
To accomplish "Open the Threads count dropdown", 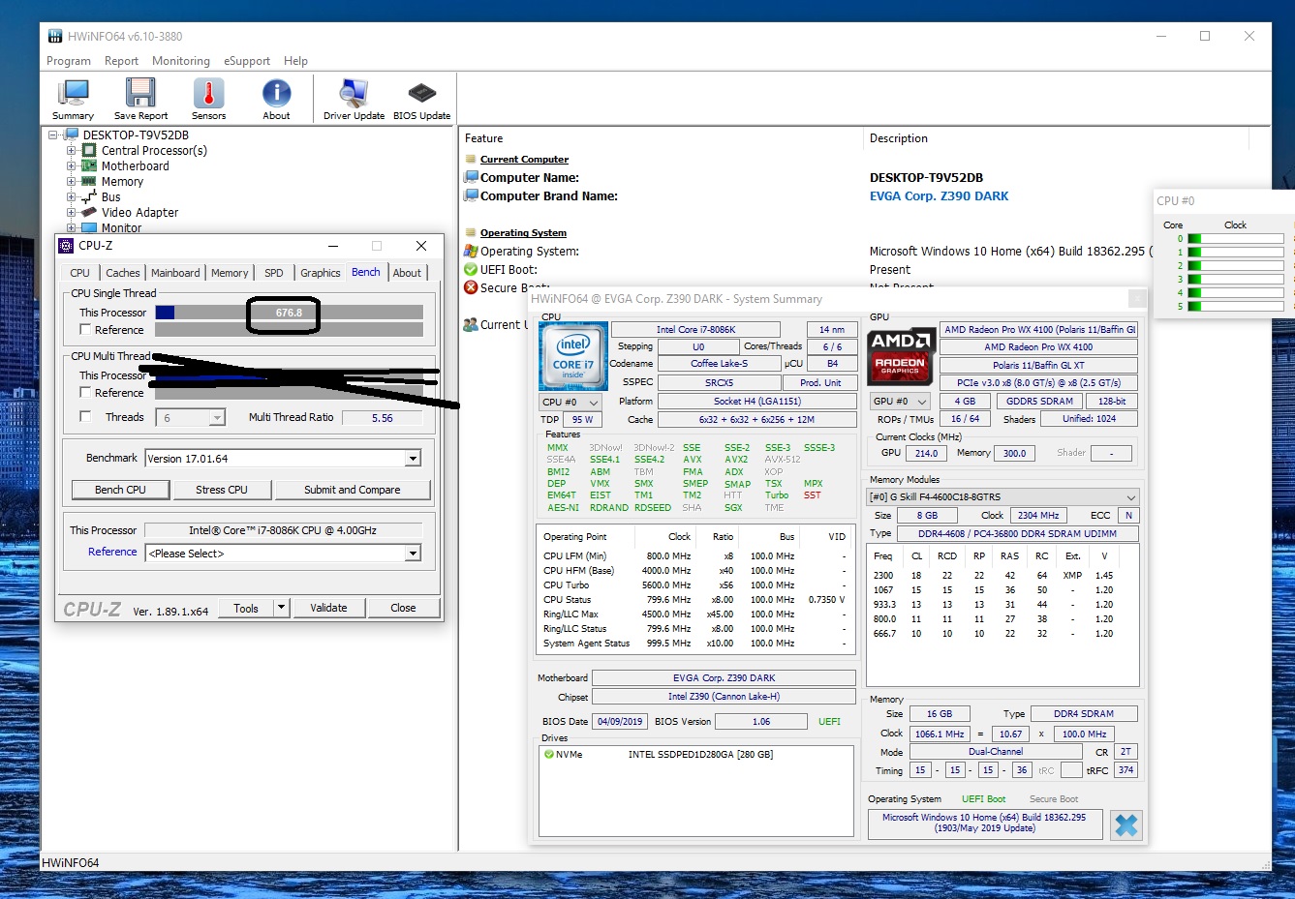I will point(217,418).
